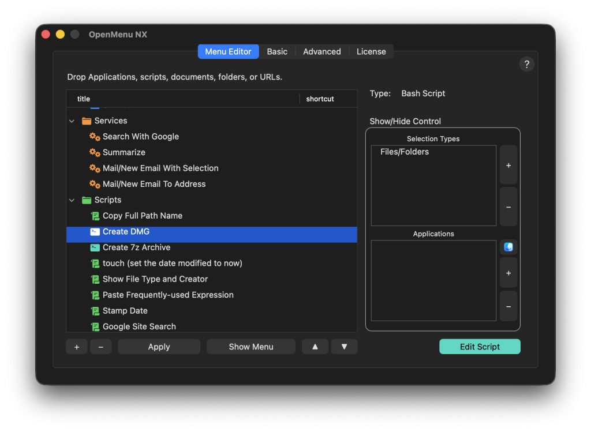Add a selection type with plus button
Screen dimensions: 591x432
click(x=508, y=166)
